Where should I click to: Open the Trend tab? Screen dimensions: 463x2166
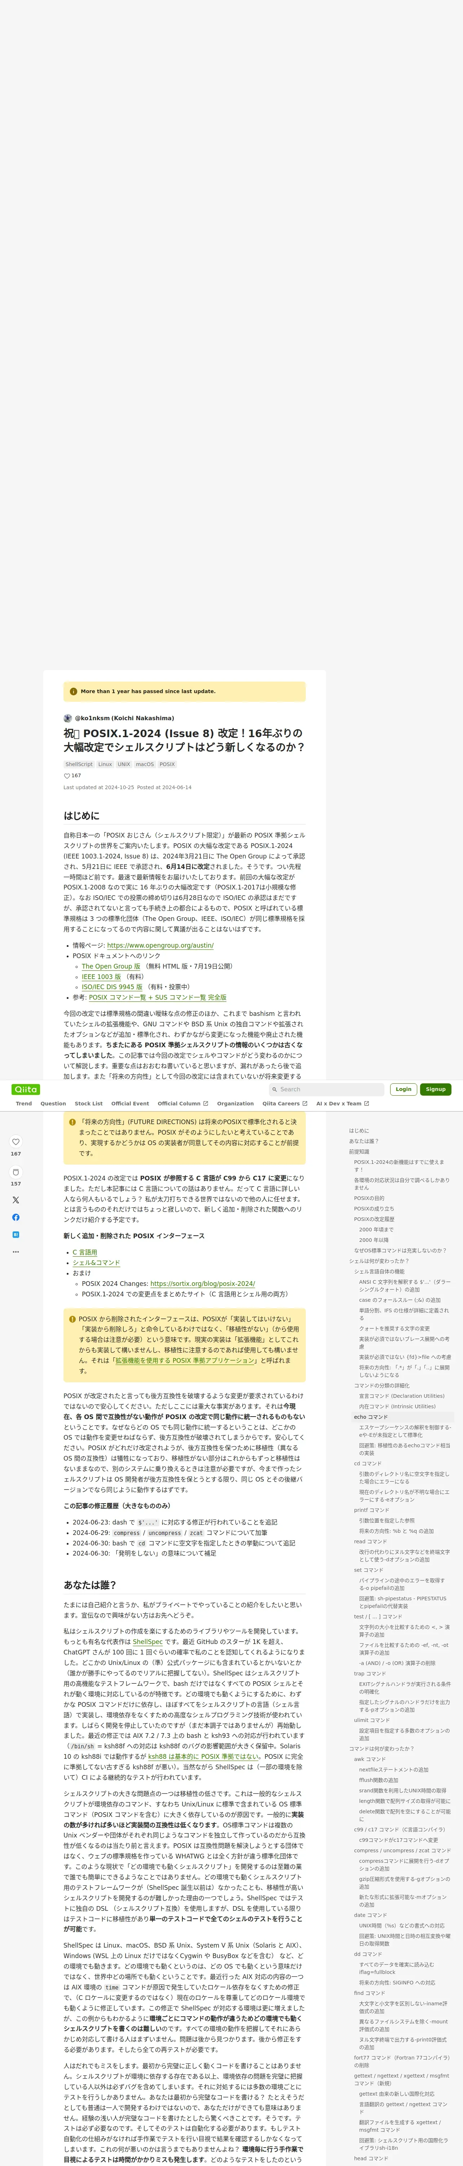(23, 1103)
